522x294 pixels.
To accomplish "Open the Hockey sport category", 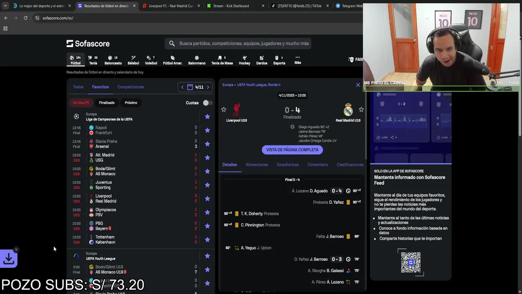I will [x=244, y=60].
